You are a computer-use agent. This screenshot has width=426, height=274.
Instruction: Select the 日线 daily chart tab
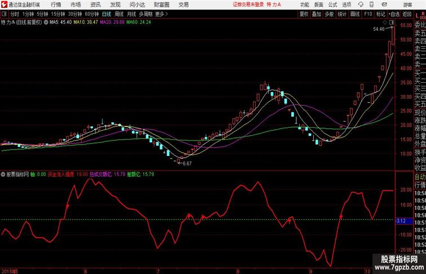tap(106, 14)
